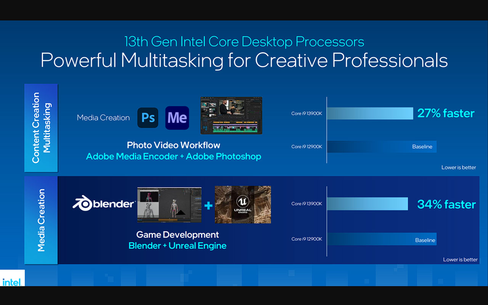Click the "Blender + Unreal Engine" text

[x=177, y=246]
